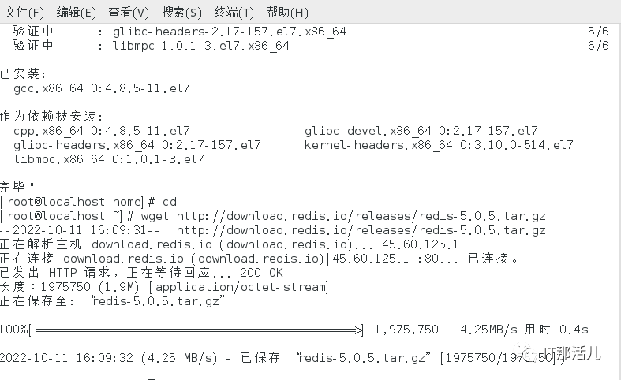Screen dimensions: 621x380
Task: Click the saved filename redis-5.0.5.tar.gz text
Action: click(x=159, y=301)
